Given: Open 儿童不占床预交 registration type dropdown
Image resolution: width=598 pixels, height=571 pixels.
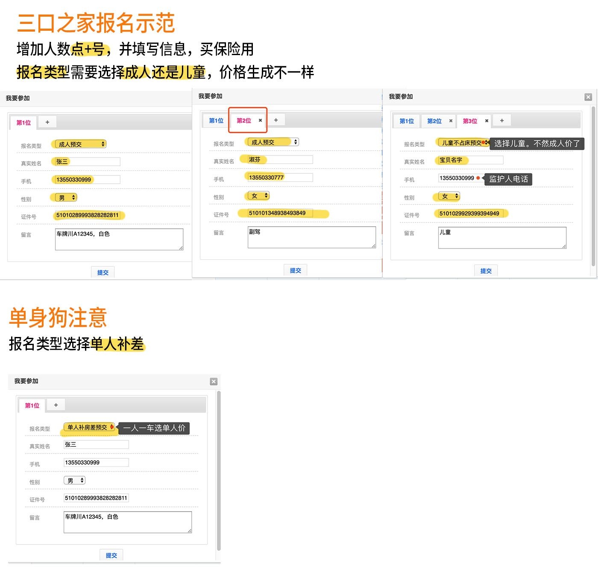Looking at the screenshot, I should pos(463,143).
